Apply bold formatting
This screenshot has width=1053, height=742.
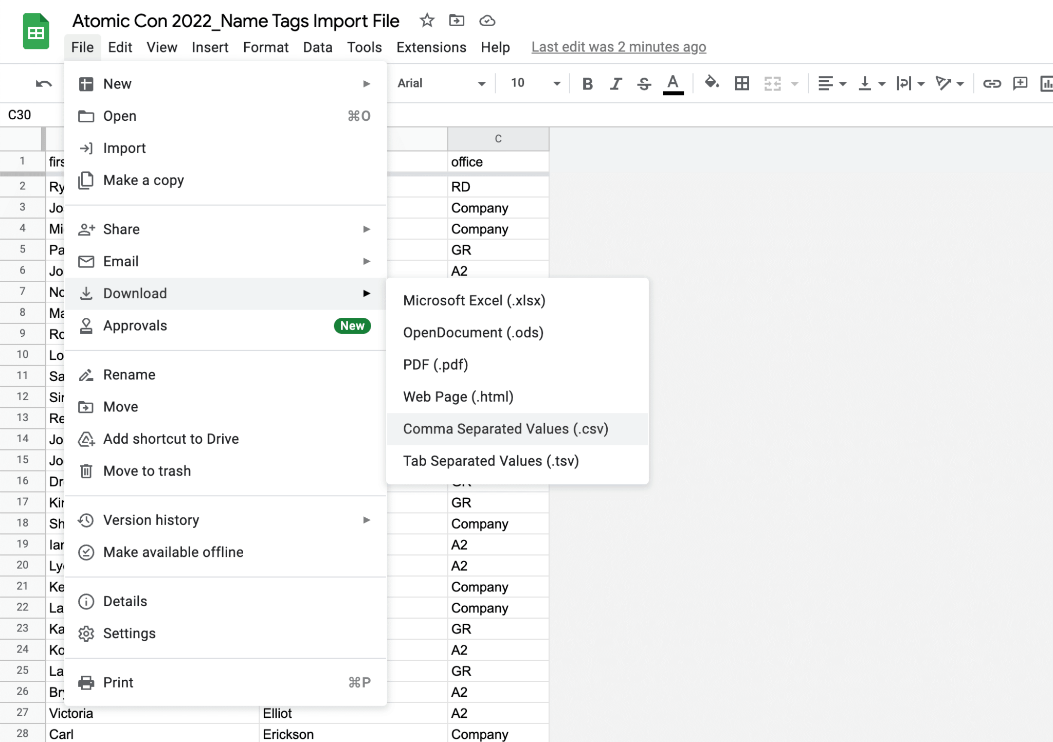point(588,83)
